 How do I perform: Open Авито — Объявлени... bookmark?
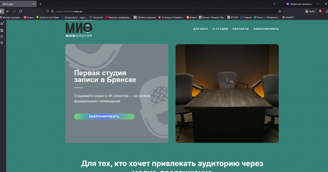point(266,17)
